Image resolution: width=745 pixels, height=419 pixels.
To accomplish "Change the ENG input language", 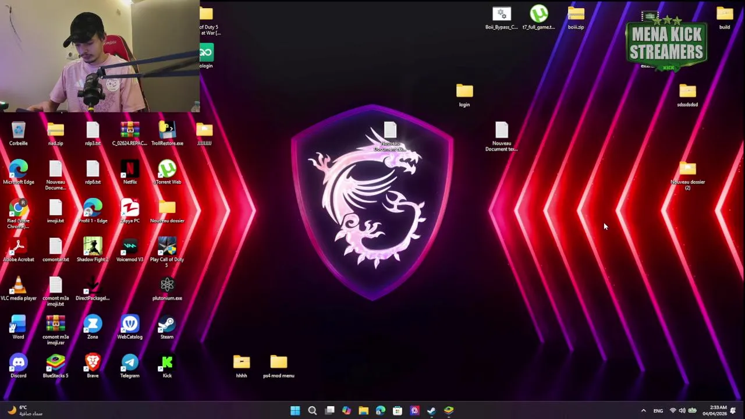I will [658, 411].
